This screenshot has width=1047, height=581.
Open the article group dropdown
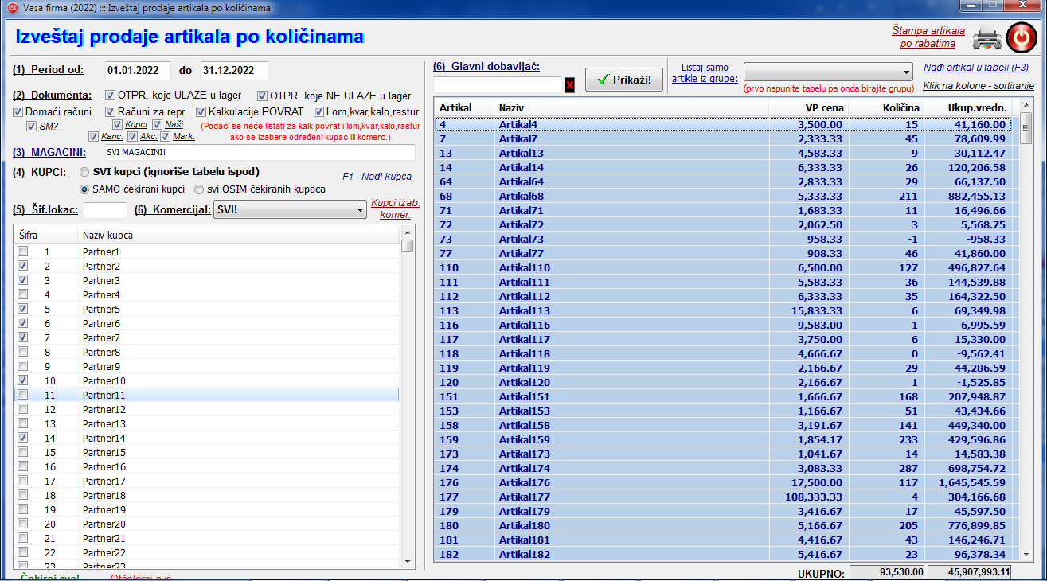828,72
